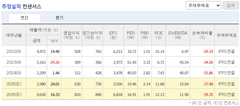Screen dimensions: 240x106
Task: Click the PER (배) column header
Action: click(x=131, y=35)
